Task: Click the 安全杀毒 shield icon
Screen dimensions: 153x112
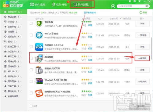Action: tap(5, 27)
